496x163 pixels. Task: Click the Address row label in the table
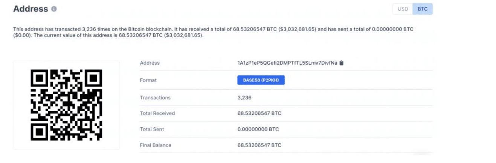click(150, 63)
